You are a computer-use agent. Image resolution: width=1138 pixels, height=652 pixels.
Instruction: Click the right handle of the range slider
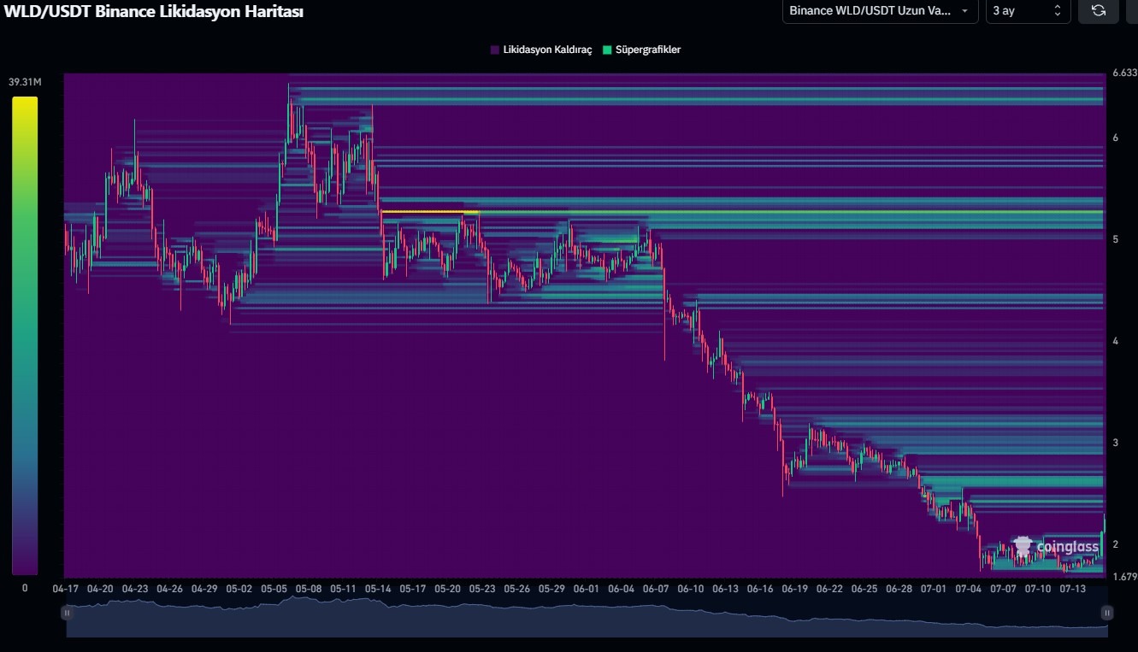tap(1107, 613)
